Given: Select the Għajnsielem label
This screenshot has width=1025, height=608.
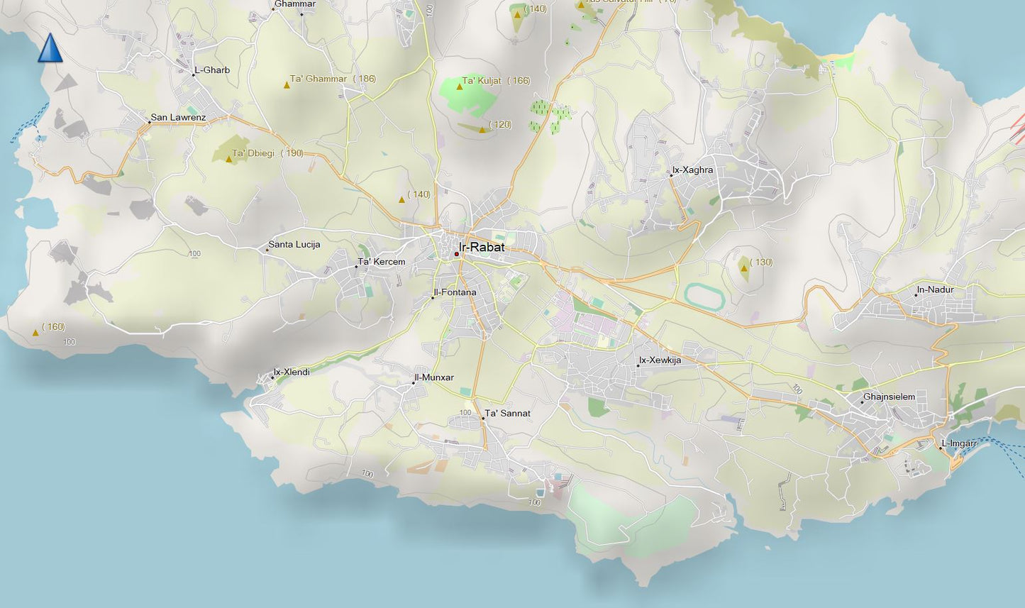Looking at the screenshot, I should pyautogui.click(x=890, y=397).
